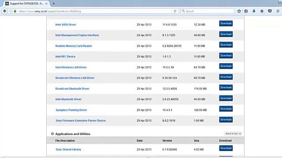Image resolution: width=282 pixels, height=158 pixels.
Task: Select version 2.6.23.40059 text
Action: click(171, 99)
